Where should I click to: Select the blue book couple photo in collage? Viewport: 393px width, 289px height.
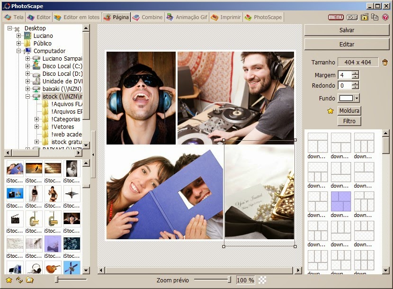[165, 193]
